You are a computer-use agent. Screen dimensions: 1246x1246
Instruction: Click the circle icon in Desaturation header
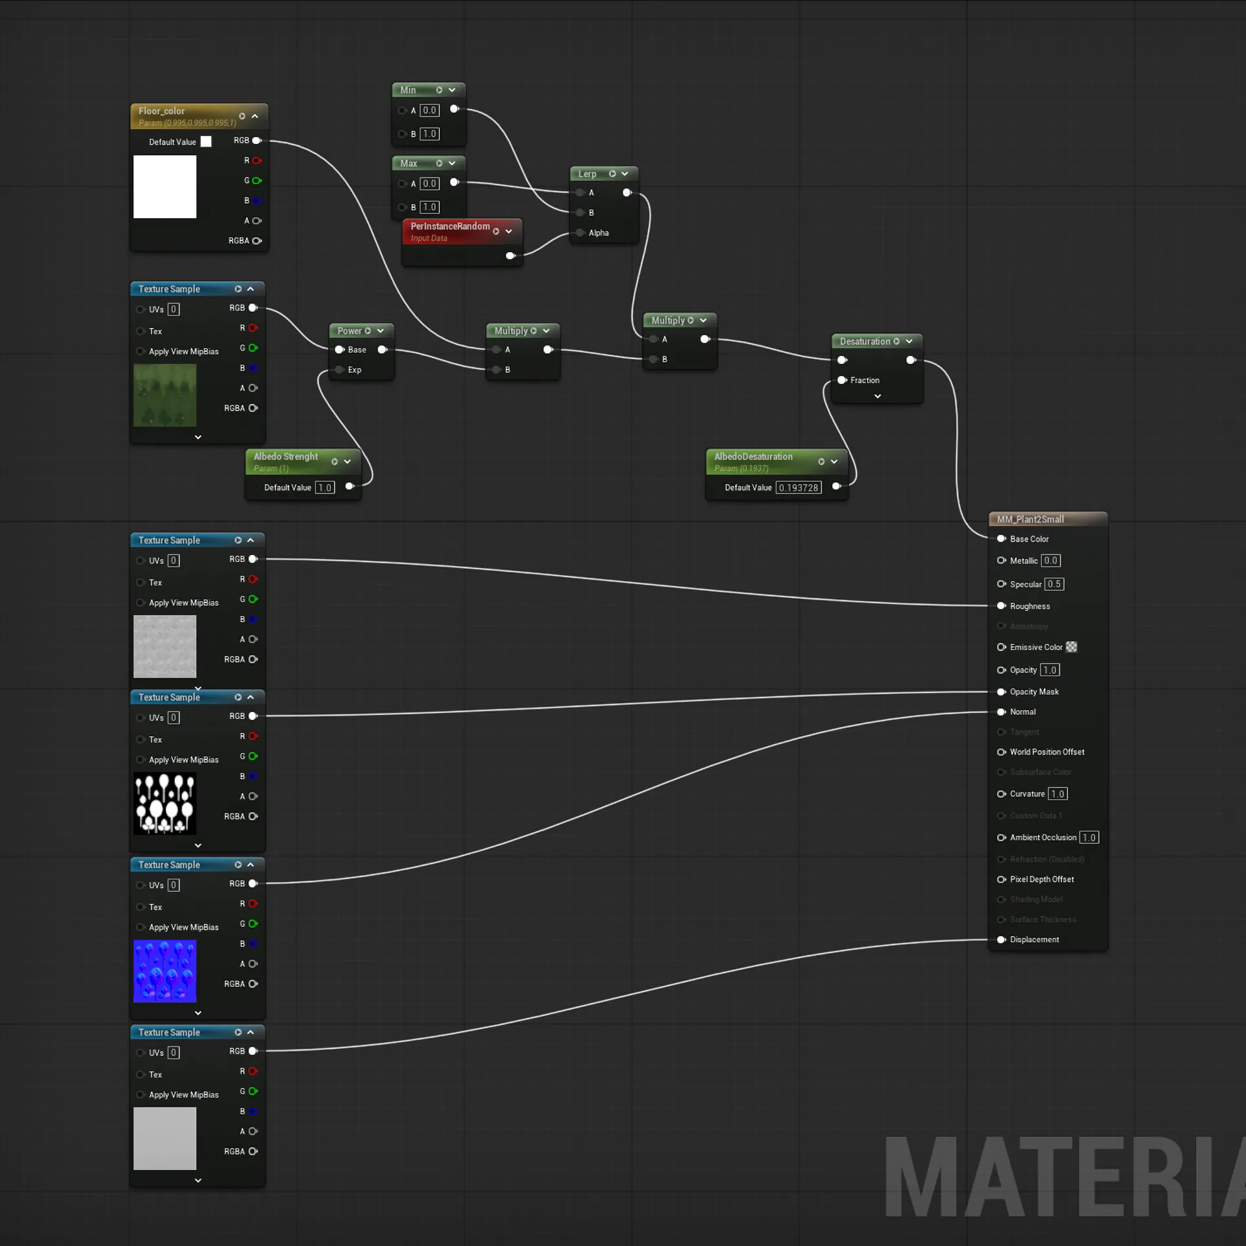click(x=896, y=341)
